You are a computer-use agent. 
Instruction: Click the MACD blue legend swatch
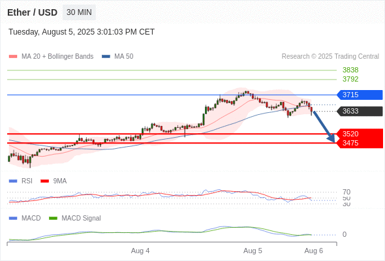point(13,219)
